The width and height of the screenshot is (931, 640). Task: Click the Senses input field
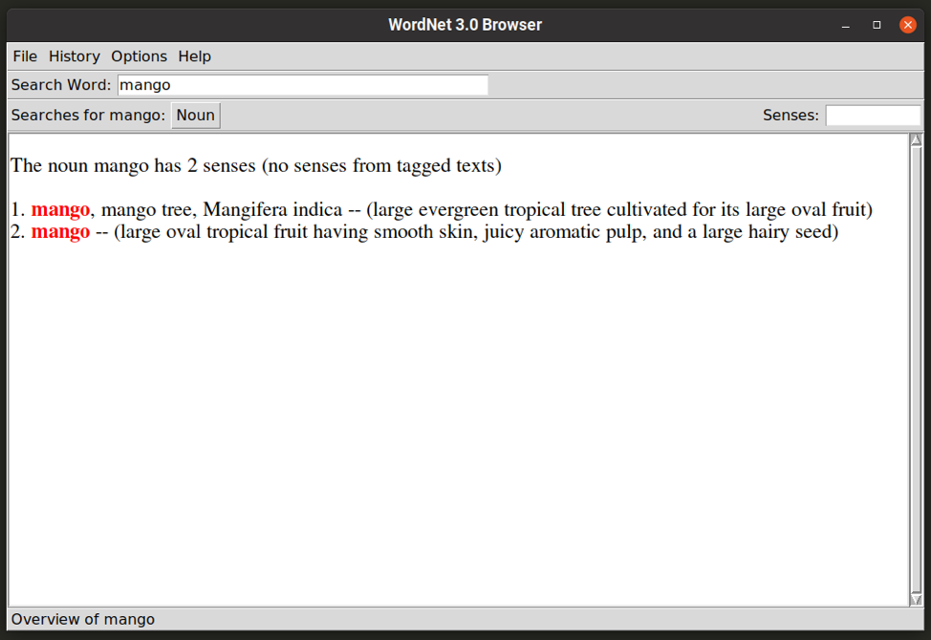[x=873, y=115]
